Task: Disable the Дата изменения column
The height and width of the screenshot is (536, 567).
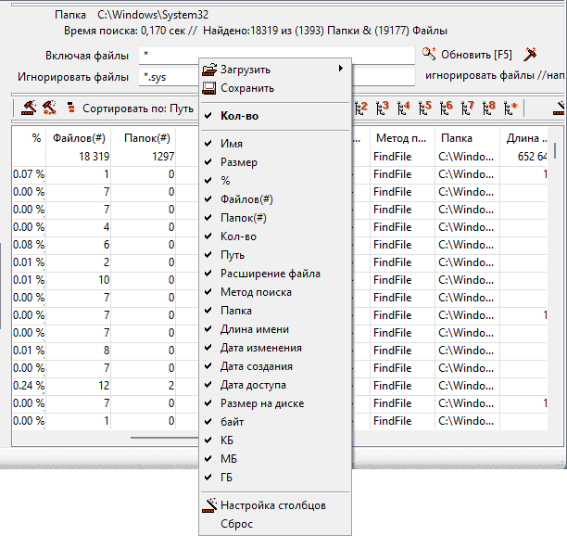Action: (260, 348)
